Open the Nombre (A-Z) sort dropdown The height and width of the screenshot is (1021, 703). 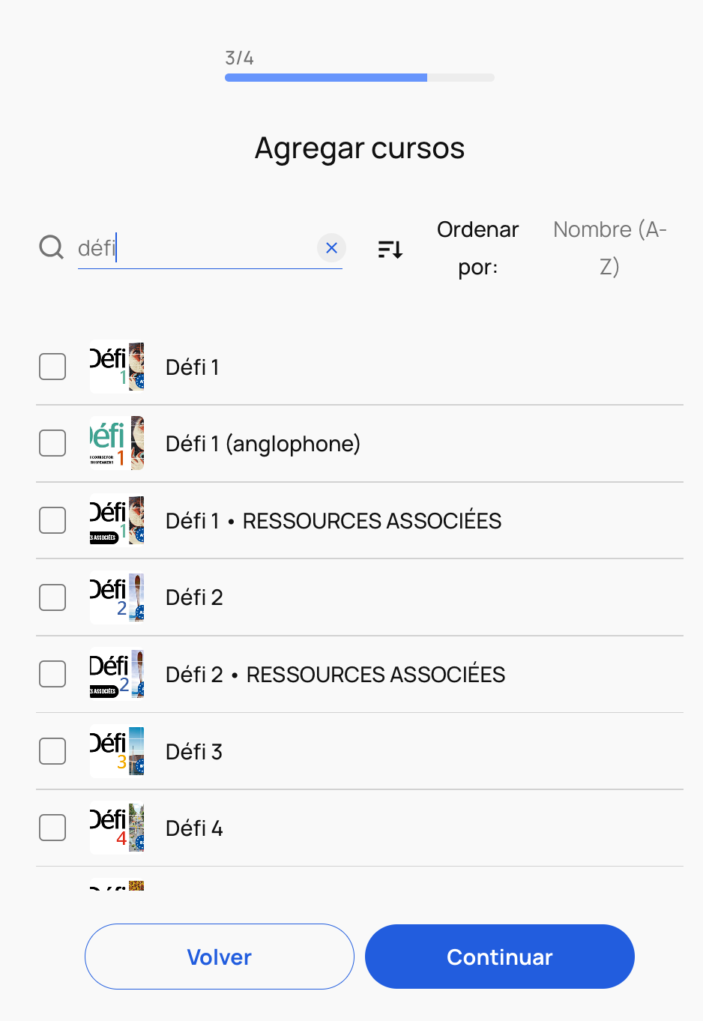click(x=609, y=247)
